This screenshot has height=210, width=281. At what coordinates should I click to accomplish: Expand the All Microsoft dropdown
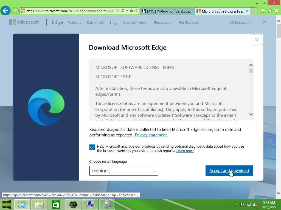point(242,23)
